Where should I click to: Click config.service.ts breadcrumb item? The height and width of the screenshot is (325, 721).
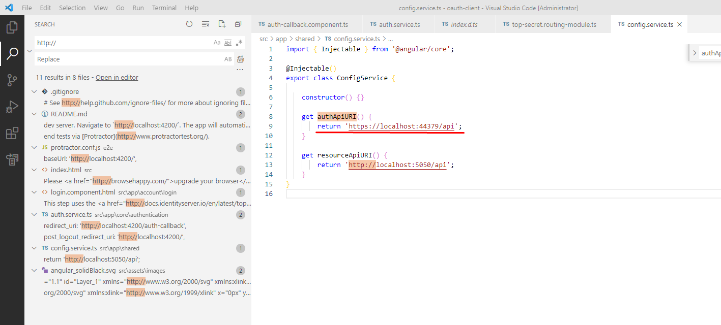tap(352, 39)
